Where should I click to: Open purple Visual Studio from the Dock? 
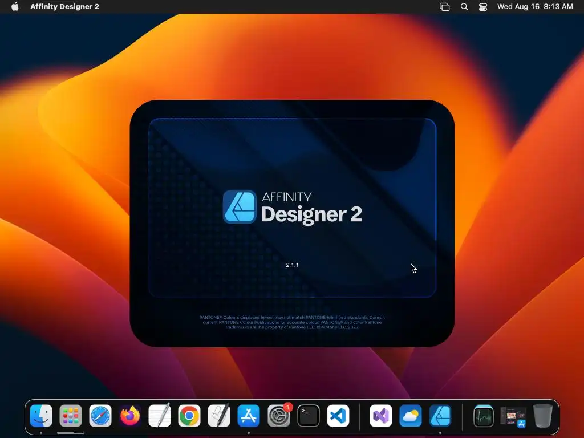pyautogui.click(x=380, y=416)
